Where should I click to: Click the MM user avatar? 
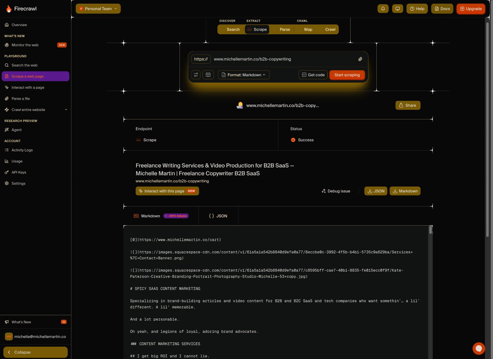coord(9,337)
